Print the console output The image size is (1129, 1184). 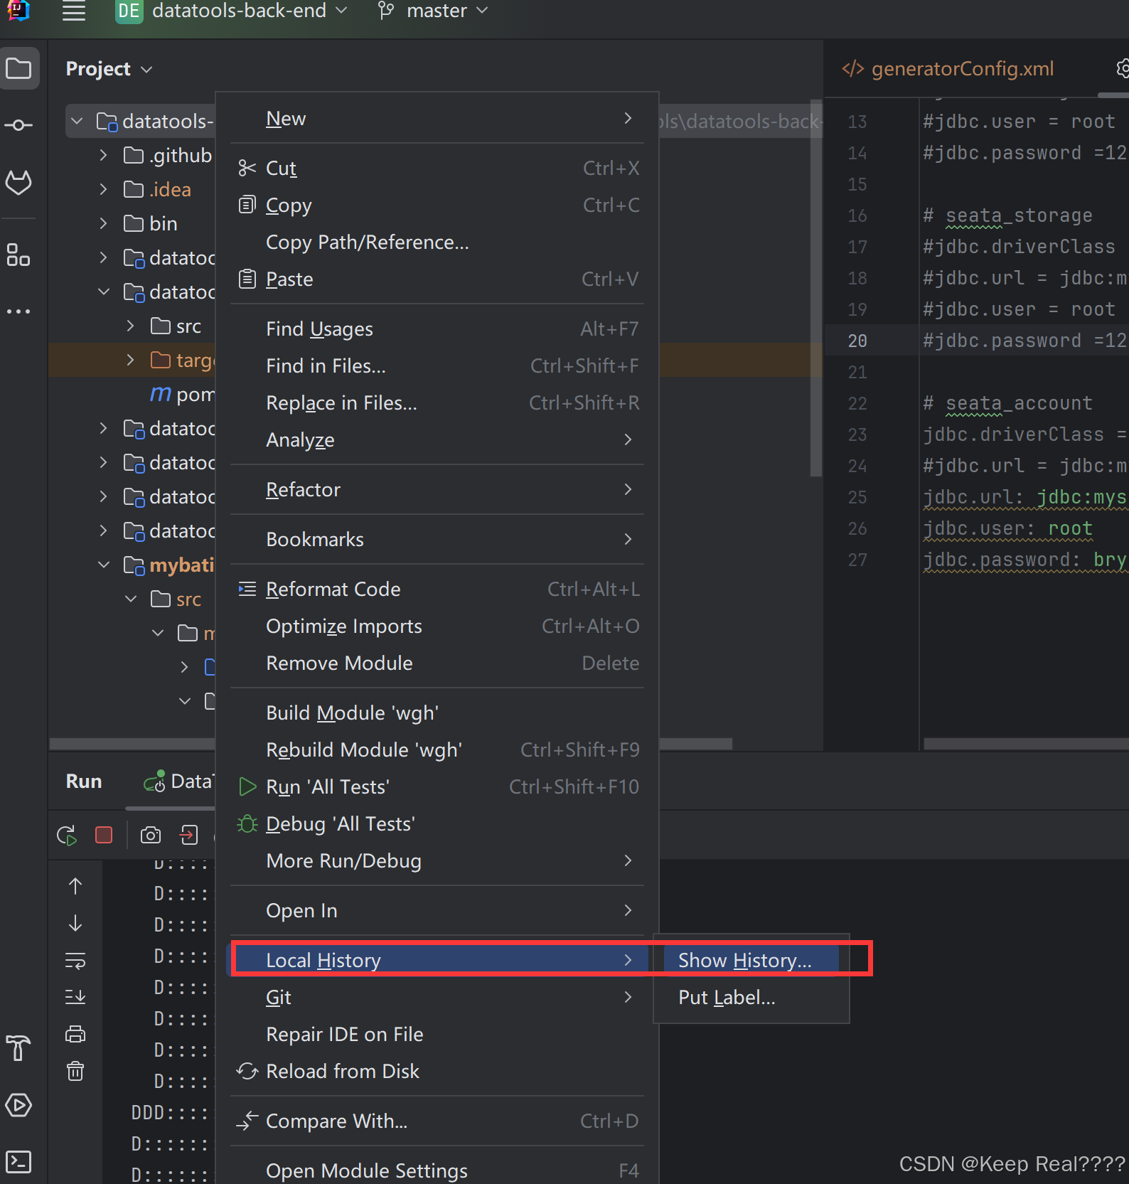pos(75,1034)
